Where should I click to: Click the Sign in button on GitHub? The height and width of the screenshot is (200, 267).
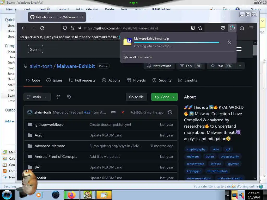click(35, 49)
